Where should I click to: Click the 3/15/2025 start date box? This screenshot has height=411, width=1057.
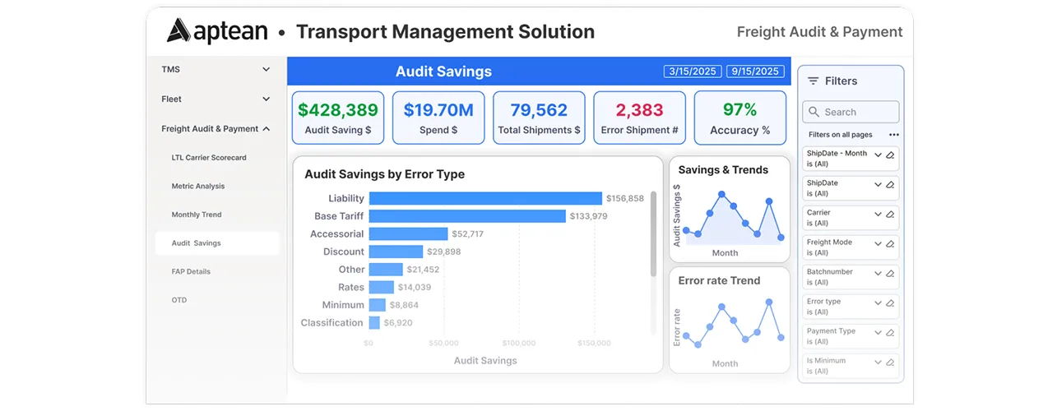tap(693, 72)
